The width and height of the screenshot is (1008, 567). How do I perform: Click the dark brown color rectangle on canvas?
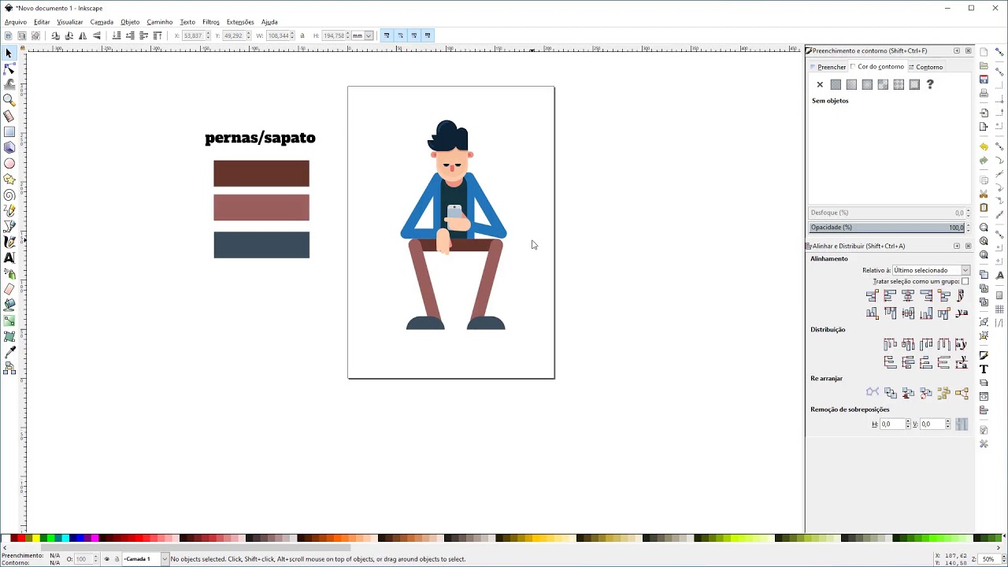[x=261, y=173]
